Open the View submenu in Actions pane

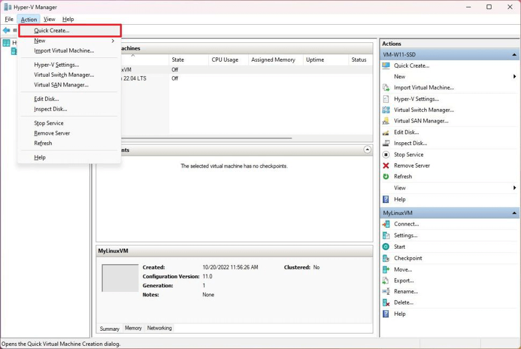[x=400, y=187]
